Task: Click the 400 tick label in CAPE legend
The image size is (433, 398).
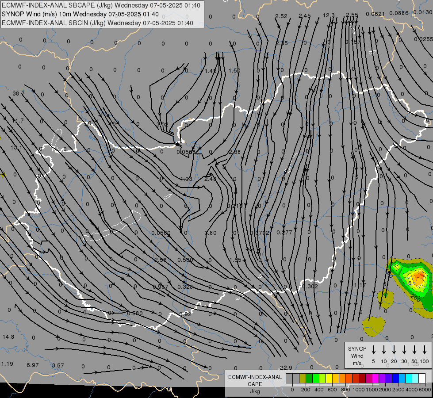Action: click(x=319, y=390)
